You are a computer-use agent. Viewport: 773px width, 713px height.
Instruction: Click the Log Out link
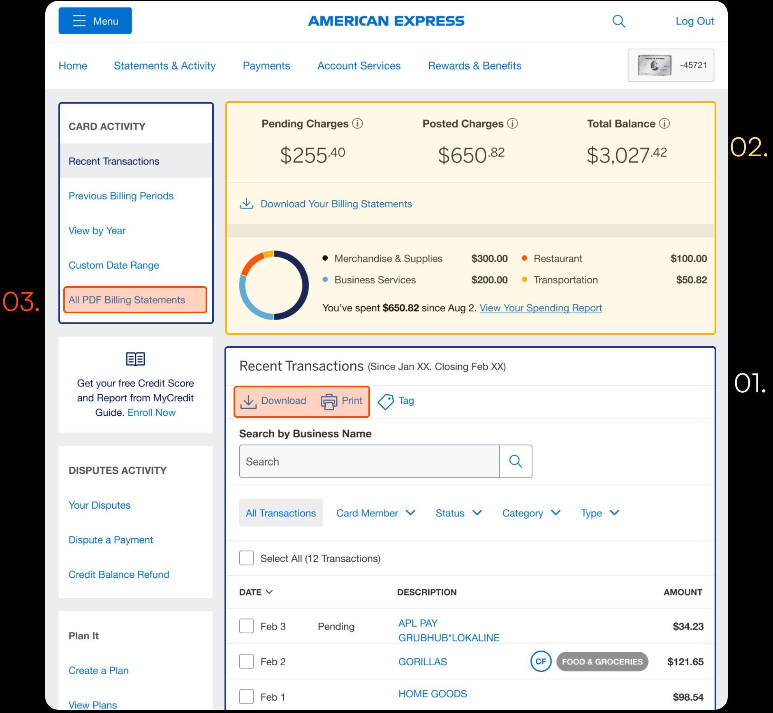[x=695, y=21]
